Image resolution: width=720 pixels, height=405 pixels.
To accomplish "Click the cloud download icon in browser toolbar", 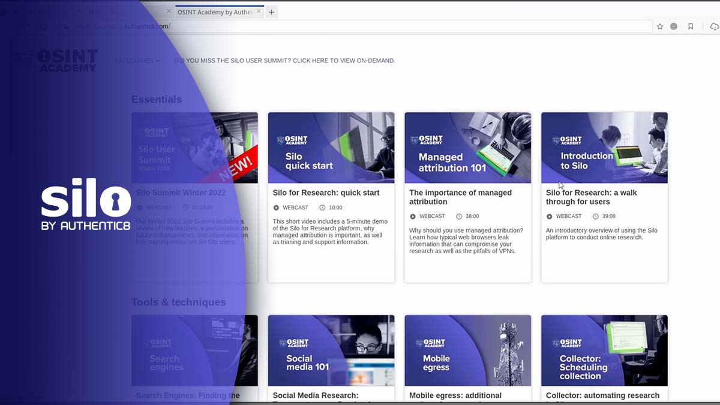I will (714, 26).
